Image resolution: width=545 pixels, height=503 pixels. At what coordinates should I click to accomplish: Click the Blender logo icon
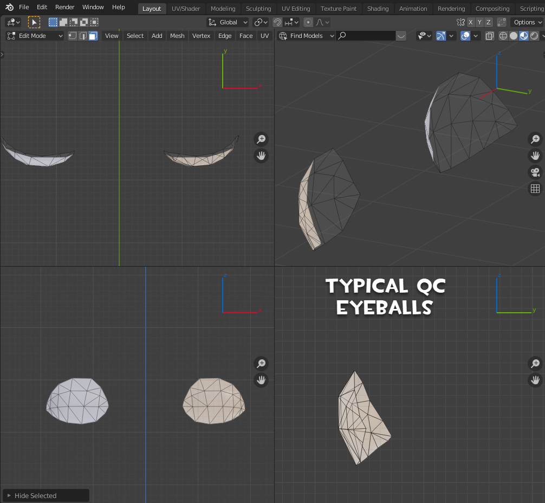9,8
